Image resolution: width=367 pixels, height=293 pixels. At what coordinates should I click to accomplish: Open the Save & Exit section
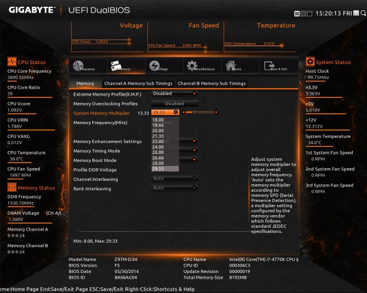point(279,66)
